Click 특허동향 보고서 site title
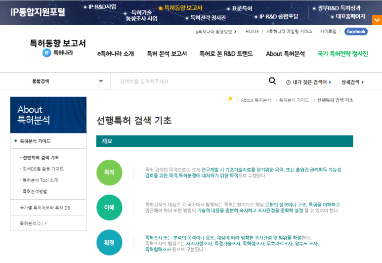 click(x=58, y=44)
